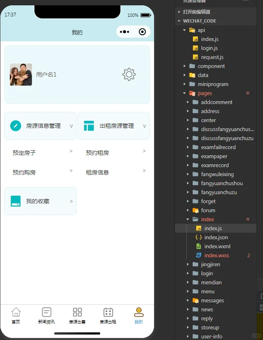This screenshot has width=263, height=340.
Task: Expand the login folder
Action: pos(215,273)
